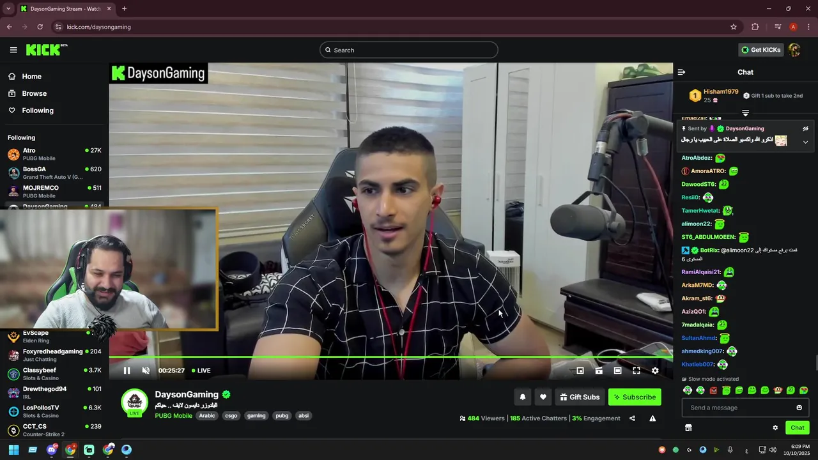Collapse the chat panel
Image resolution: width=818 pixels, height=460 pixels.
point(681,72)
